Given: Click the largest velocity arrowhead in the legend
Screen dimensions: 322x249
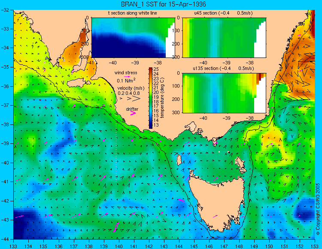Looking at the screenshot, I should [x=137, y=99].
